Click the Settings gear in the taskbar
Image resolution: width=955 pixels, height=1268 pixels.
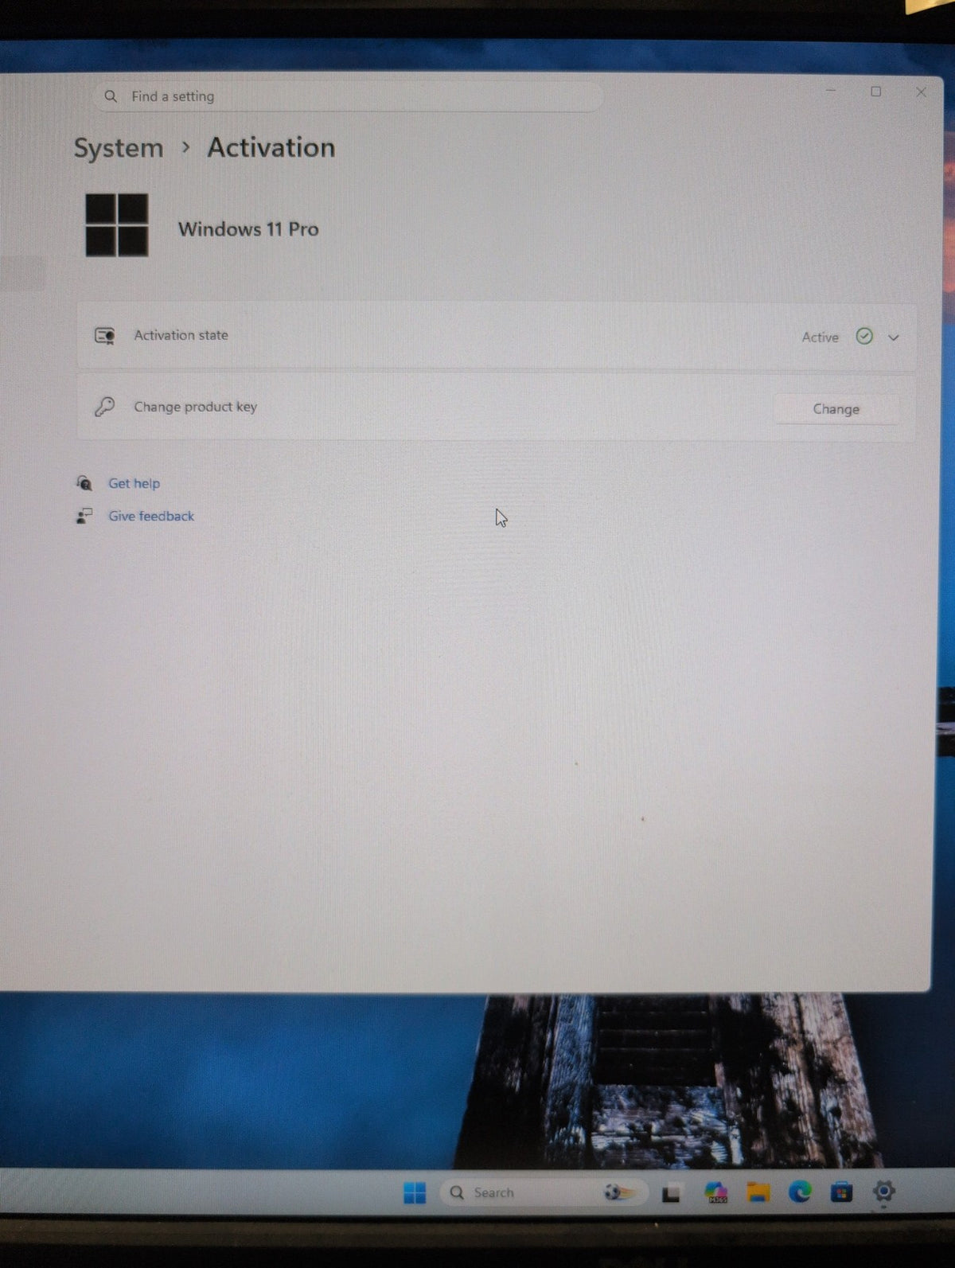[x=883, y=1192]
